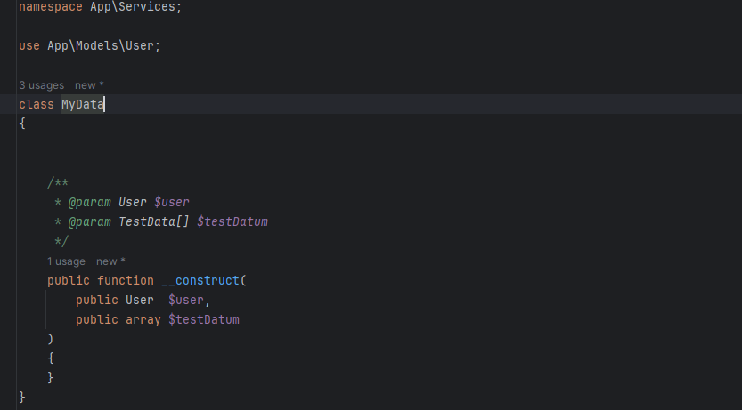
Task: Click 'public' keyword before 'array $testDatum'
Action: (x=96, y=320)
